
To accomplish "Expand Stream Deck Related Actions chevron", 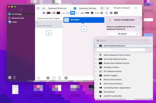I will pyautogui.click(x=96, y=63).
